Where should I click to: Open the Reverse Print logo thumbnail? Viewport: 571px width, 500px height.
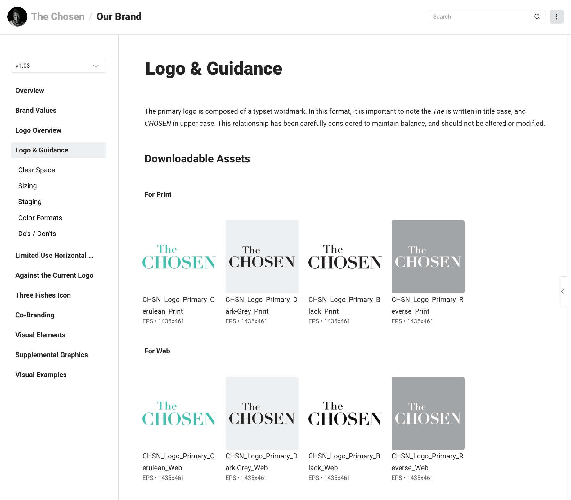click(x=428, y=257)
